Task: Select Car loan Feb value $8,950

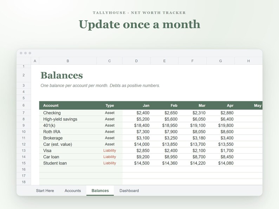Action: (164, 157)
